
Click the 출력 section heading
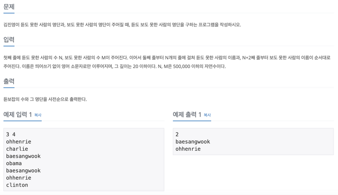point(9,81)
